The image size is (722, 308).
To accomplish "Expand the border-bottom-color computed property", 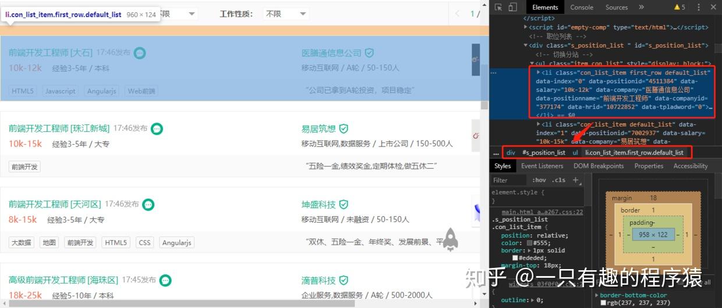I will (596, 295).
